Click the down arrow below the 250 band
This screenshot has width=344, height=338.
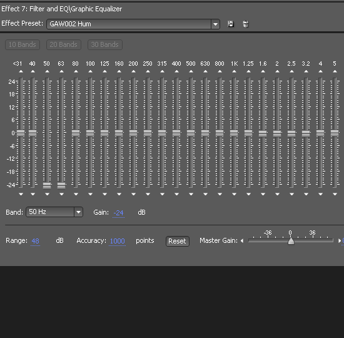pyautogui.click(x=148, y=194)
